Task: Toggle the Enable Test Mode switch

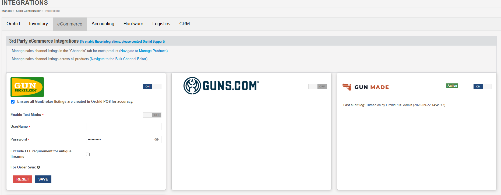Action: [x=152, y=115]
